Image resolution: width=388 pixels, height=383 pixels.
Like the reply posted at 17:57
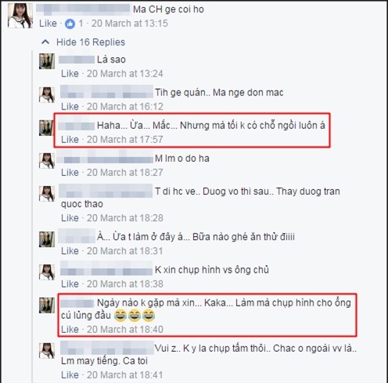click(x=70, y=140)
